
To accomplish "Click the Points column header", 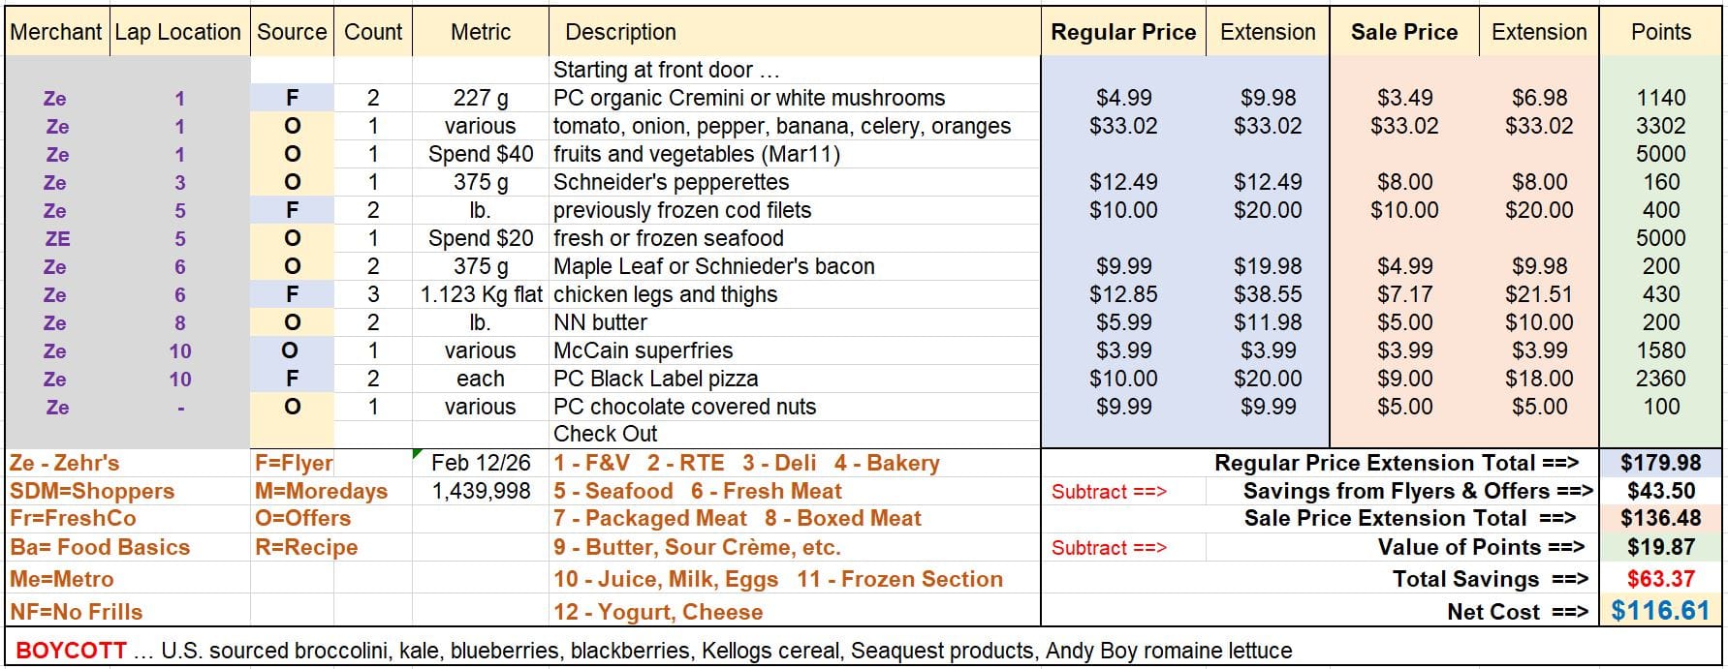I will [1660, 32].
